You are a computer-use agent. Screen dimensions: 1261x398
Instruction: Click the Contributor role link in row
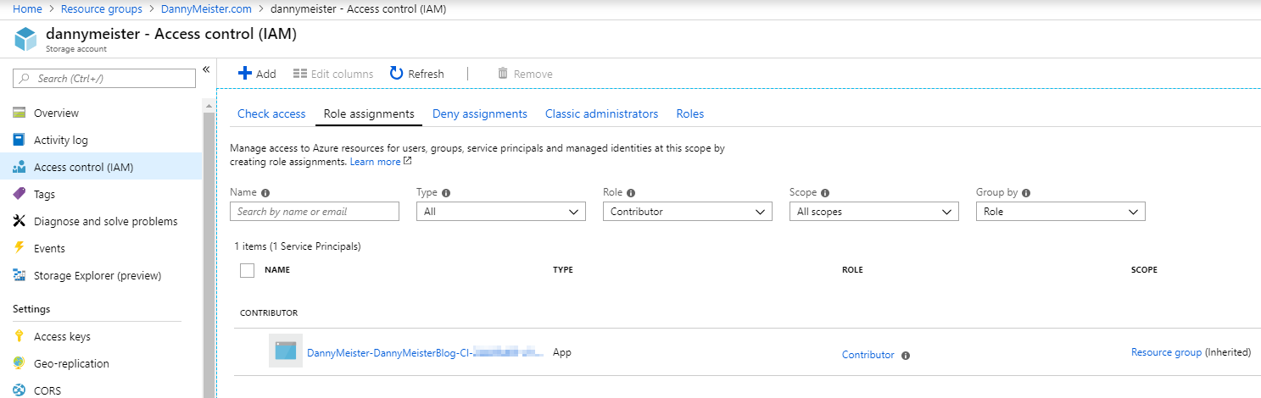pos(868,356)
